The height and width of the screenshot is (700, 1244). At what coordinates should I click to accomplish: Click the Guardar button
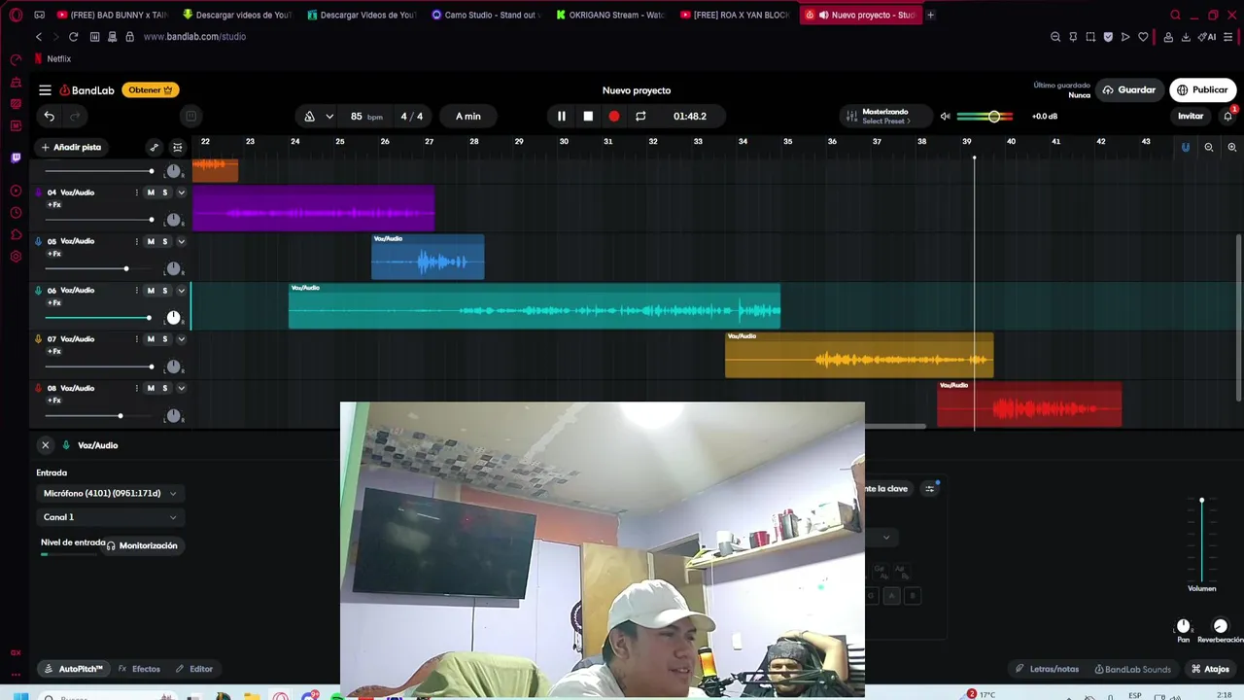pyautogui.click(x=1129, y=89)
